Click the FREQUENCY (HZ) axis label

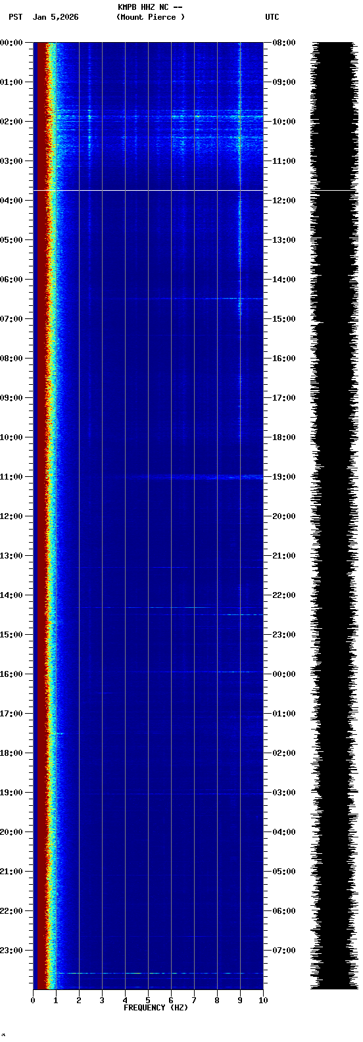(156, 1008)
